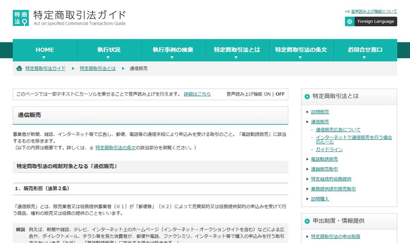Screen dimensions: 410x243
Task: Click the speaker icon near 音声読み上げ機能について
Action: 347,11
